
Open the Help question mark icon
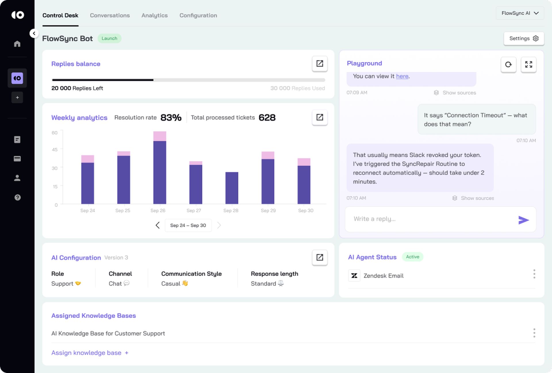(17, 197)
